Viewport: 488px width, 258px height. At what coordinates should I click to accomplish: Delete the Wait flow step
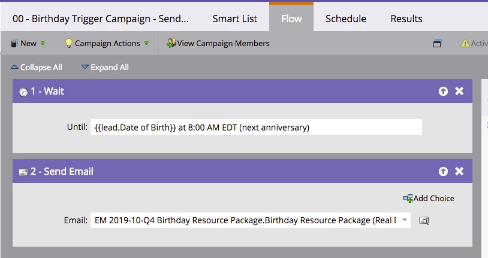coord(459,92)
